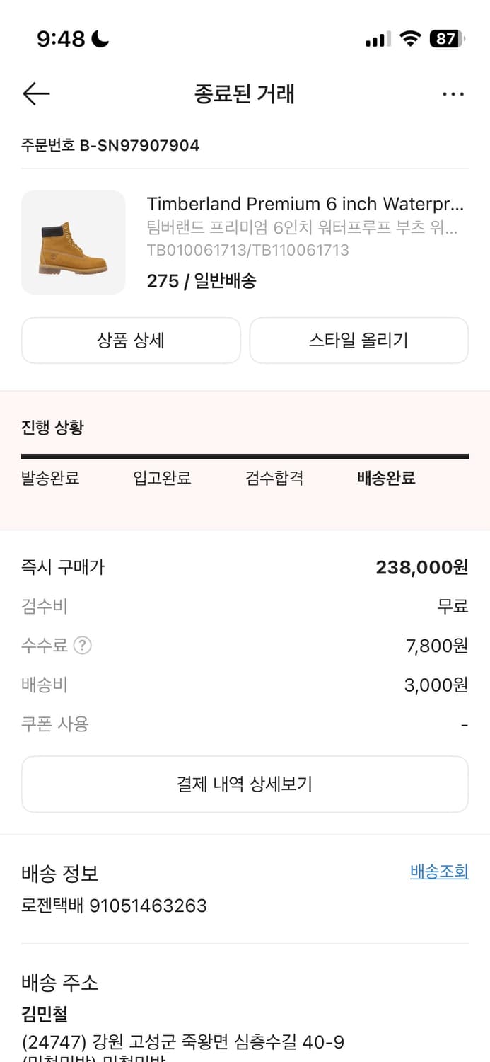The image size is (490, 1062).
Task: Select the 발송완료 progress step
Action: (x=49, y=478)
